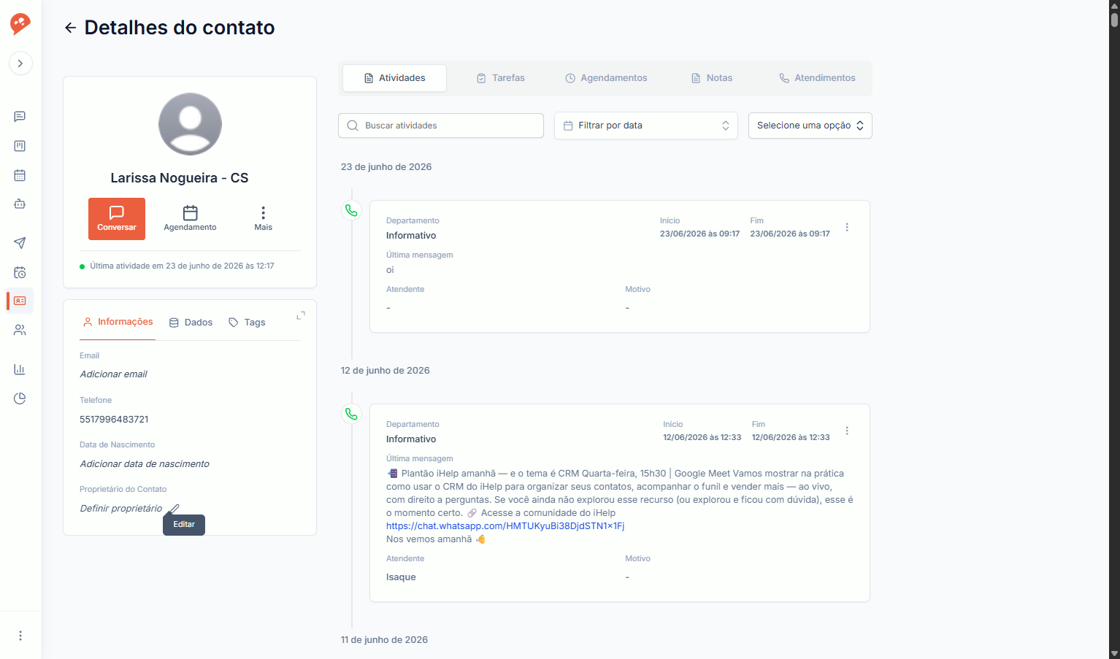Click Adicionar data de nascimento
Screen dimensions: 1120x659
click(x=145, y=464)
